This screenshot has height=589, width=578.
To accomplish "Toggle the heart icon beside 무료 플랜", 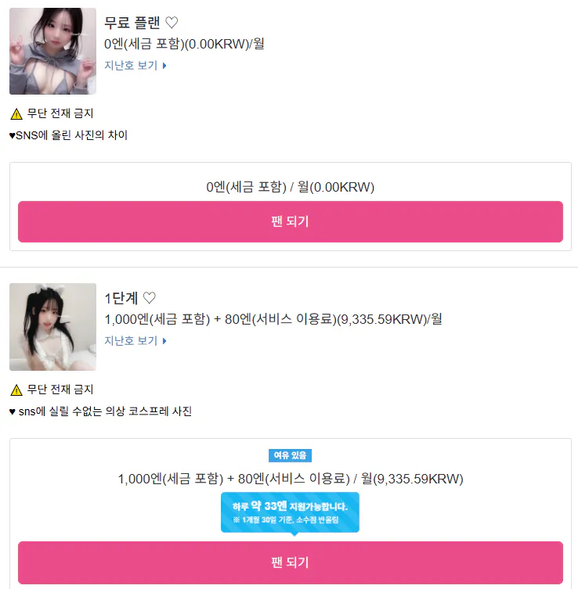I will (x=172, y=23).
